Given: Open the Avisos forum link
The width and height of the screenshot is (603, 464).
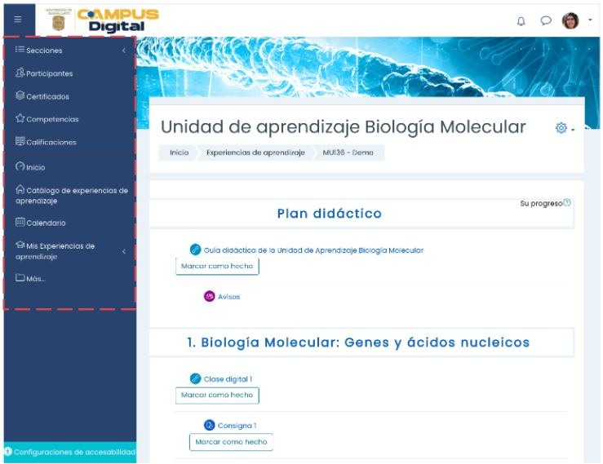Looking at the screenshot, I should 228,297.
